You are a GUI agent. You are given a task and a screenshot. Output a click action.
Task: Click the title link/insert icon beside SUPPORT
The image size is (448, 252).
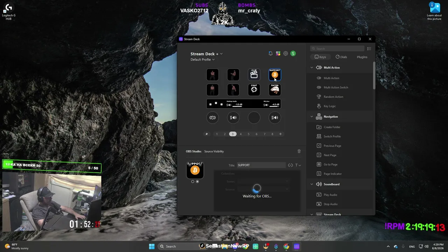point(290,165)
